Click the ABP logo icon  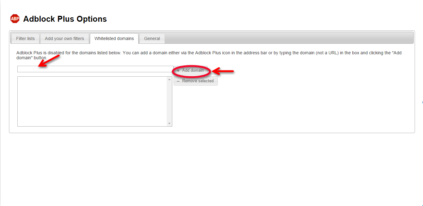[x=15, y=19]
